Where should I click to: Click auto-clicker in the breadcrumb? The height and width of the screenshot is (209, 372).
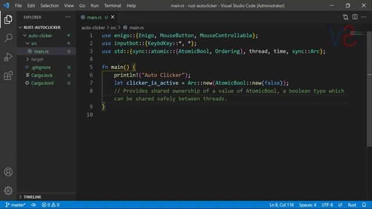click(x=93, y=27)
